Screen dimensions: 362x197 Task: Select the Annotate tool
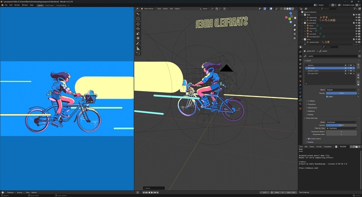click(138, 43)
